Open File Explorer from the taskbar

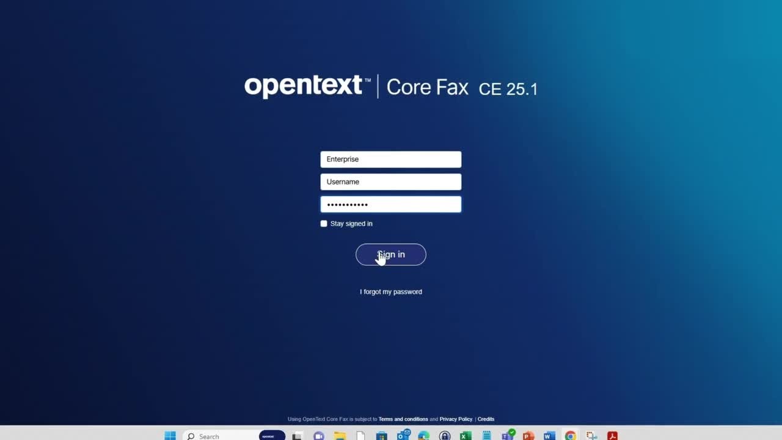pyautogui.click(x=340, y=436)
